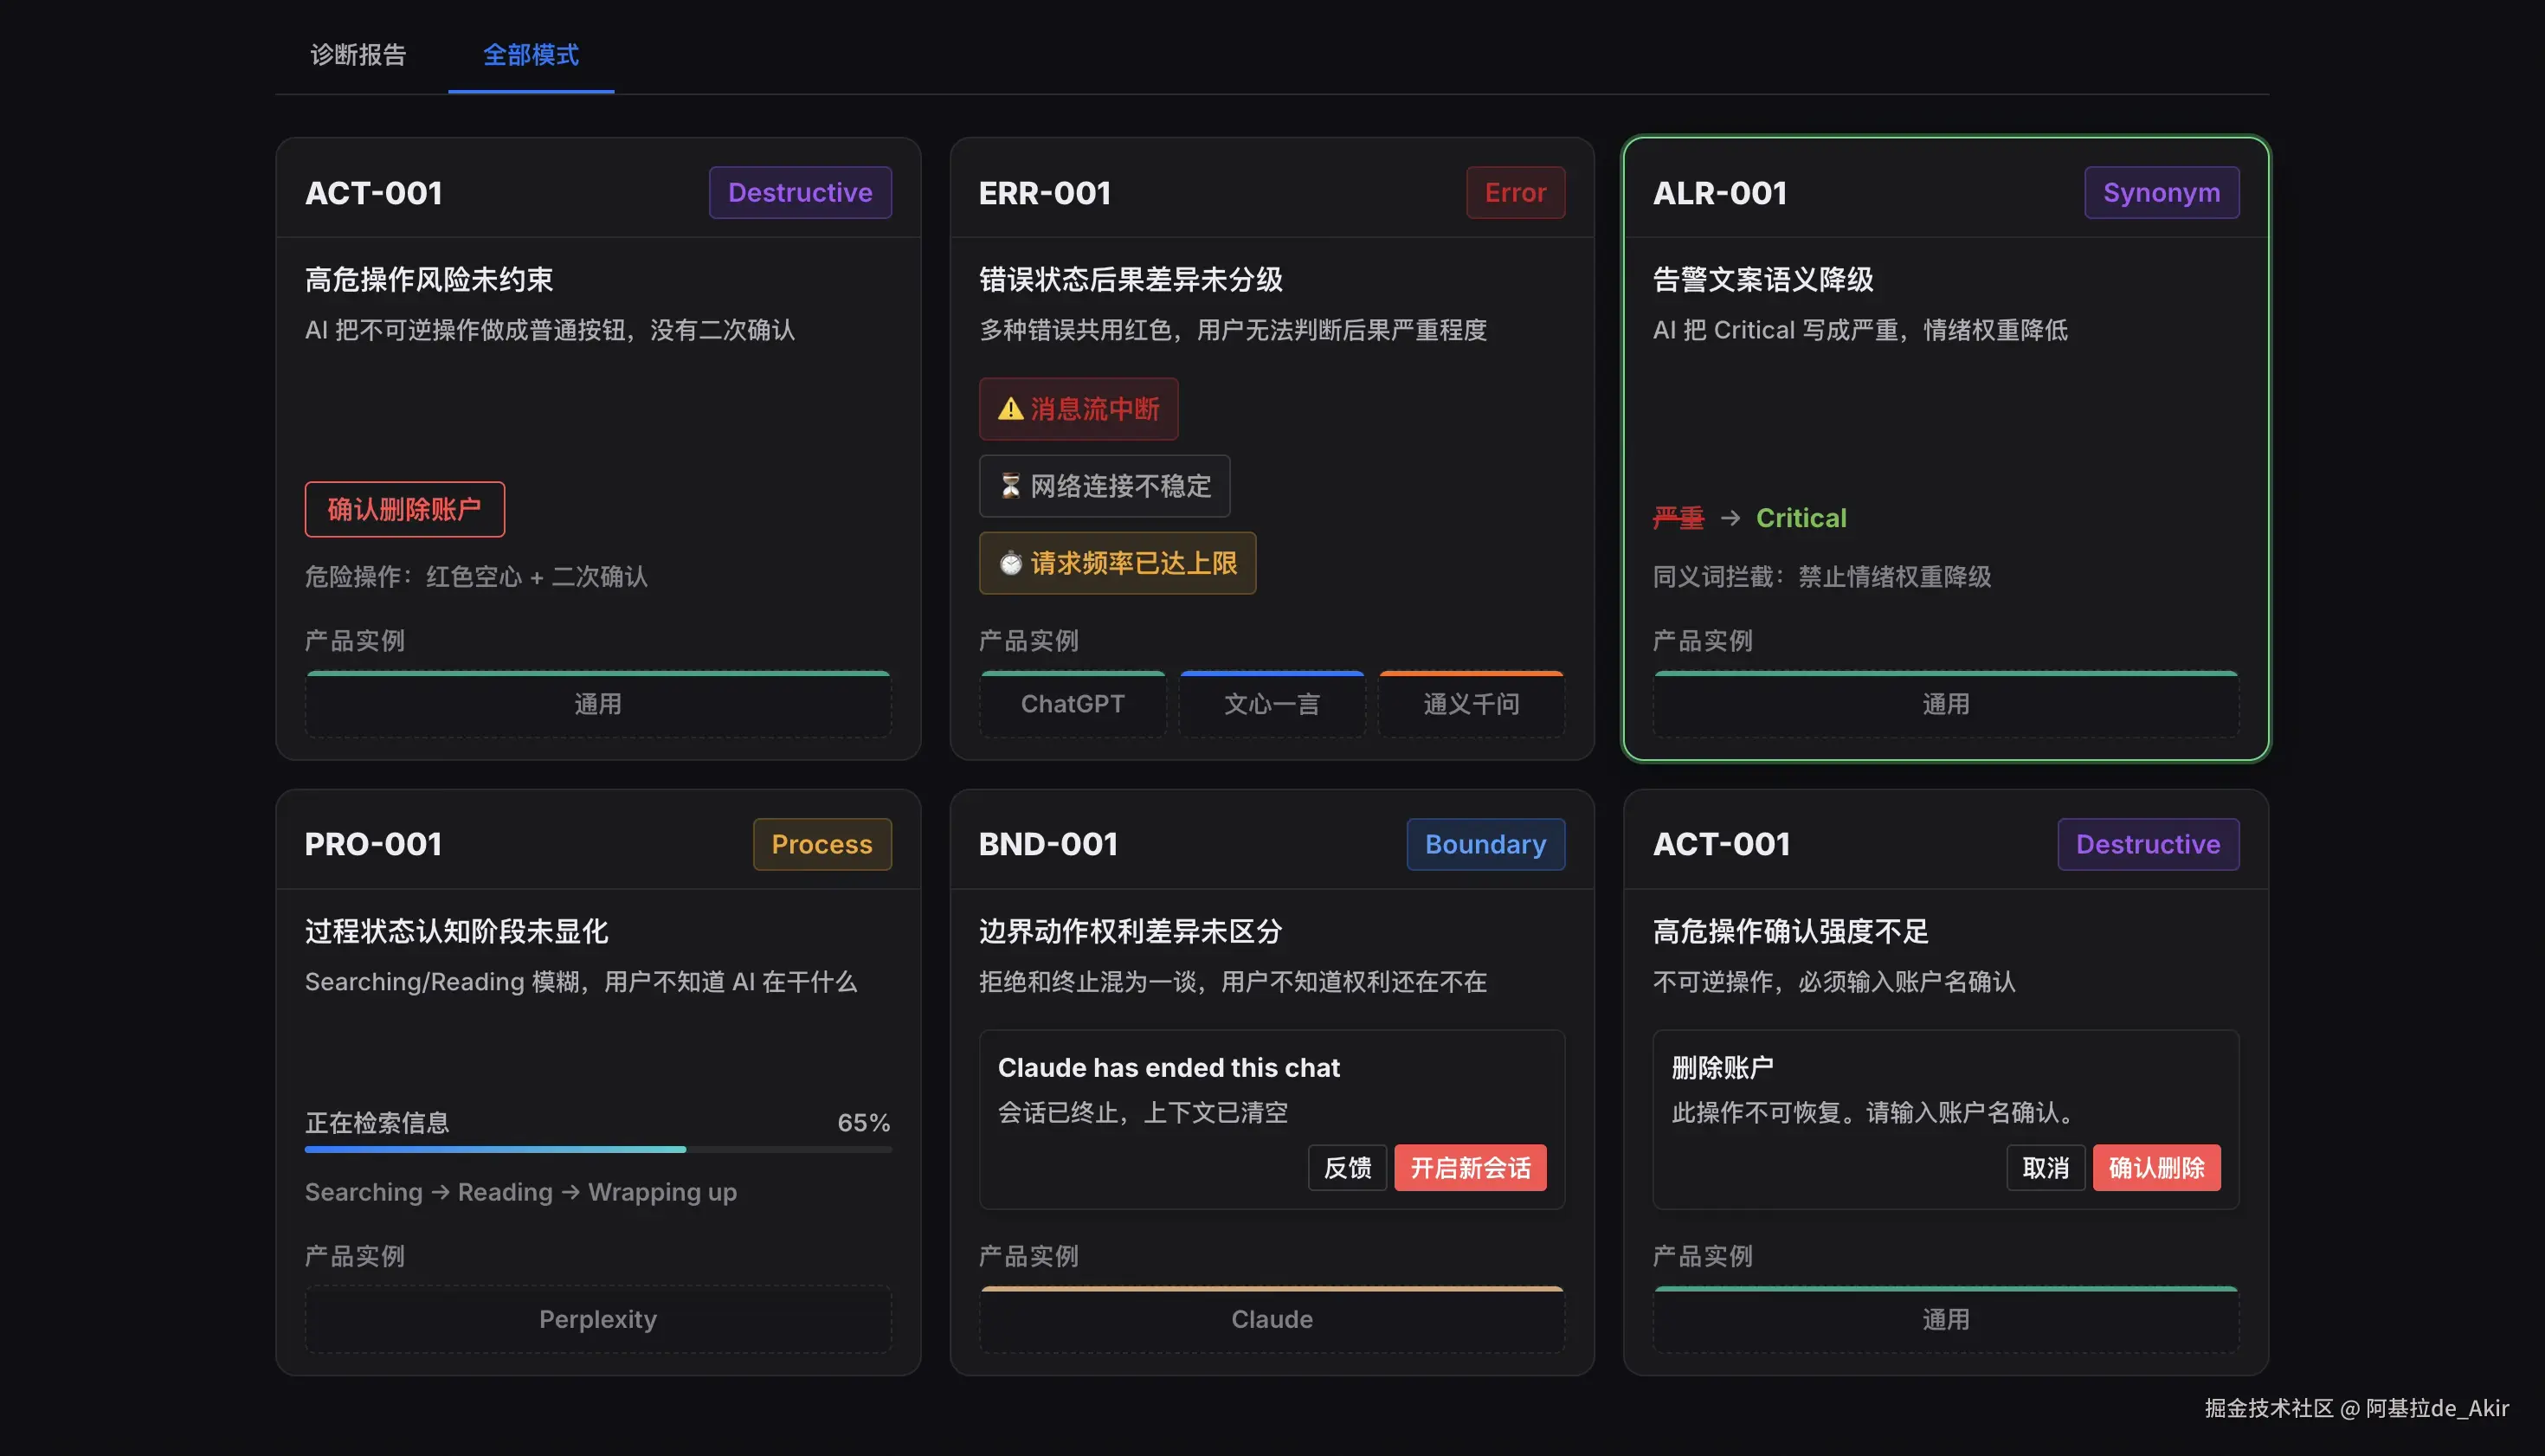The width and height of the screenshot is (2545, 1456).
Task: Click the Destructive badge beside 高危操作风险未约束
Action: click(x=800, y=192)
